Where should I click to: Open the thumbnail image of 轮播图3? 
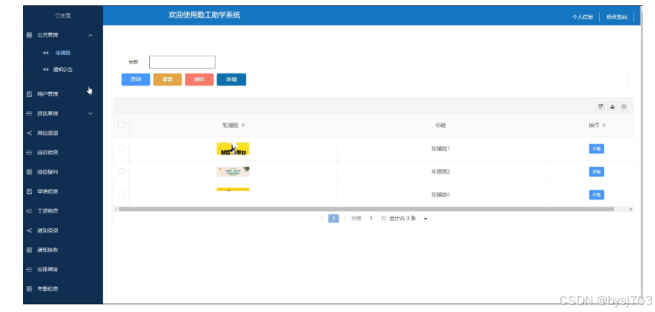(x=233, y=190)
